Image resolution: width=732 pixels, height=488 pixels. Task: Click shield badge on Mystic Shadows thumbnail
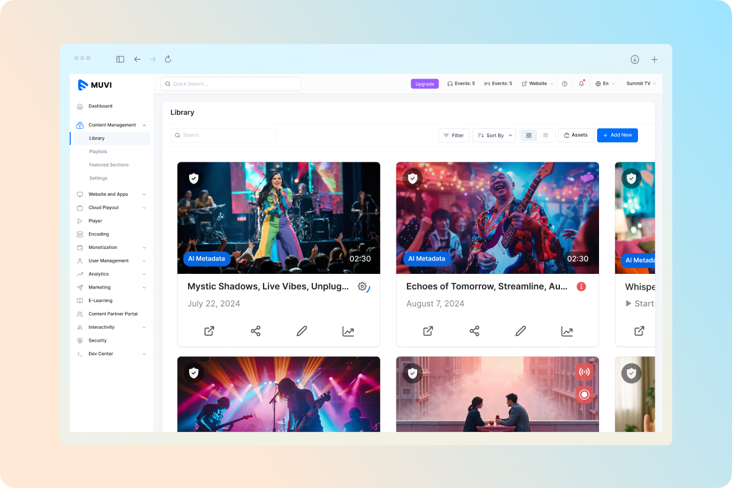193,178
